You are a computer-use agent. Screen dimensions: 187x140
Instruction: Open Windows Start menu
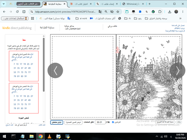click(4, 137)
